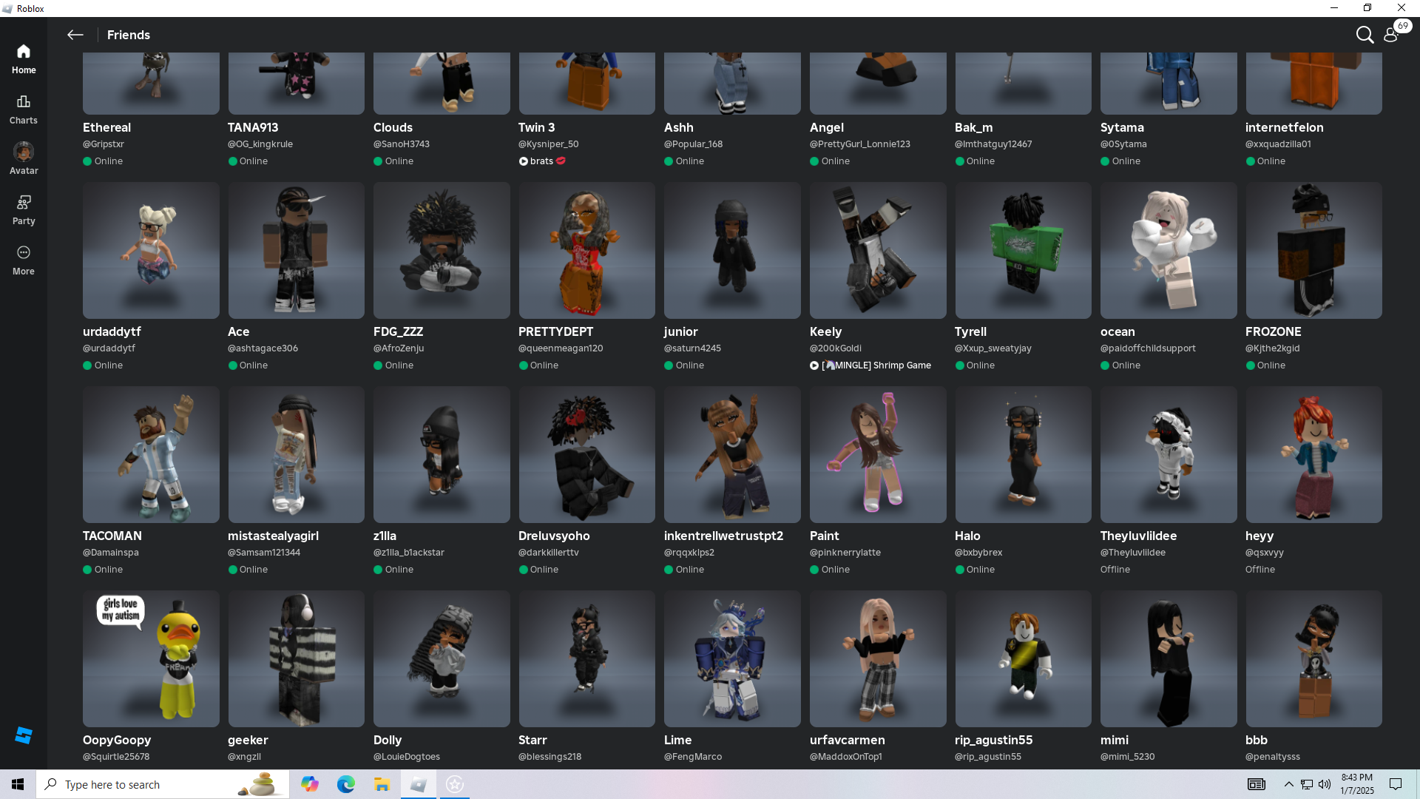Image resolution: width=1420 pixels, height=799 pixels.
Task: Open the heyy friend avatar card
Action: click(x=1313, y=454)
